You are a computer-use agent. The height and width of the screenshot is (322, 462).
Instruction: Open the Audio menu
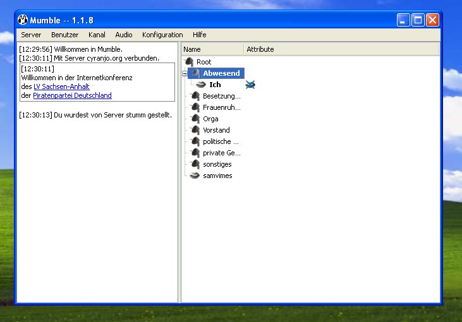[x=124, y=35]
